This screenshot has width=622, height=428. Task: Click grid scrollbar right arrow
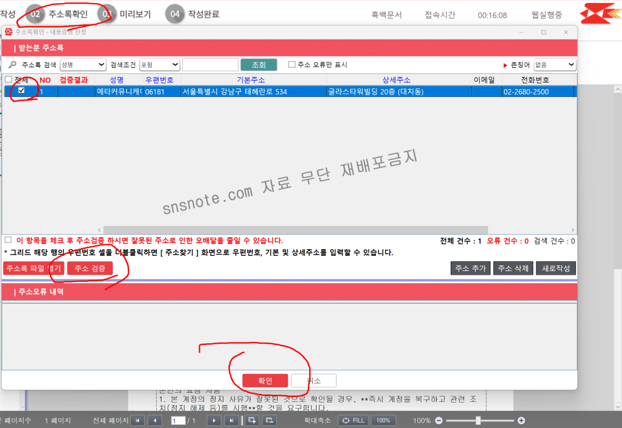click(x=572, y=230)
